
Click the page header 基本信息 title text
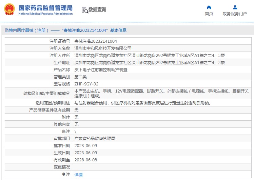point(118,31)
